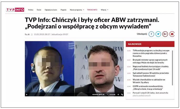Image resolution: width=180 pixels, height=109 pixels.
Task: Adjust the video volume slider
Action: (x=112, y=95)
